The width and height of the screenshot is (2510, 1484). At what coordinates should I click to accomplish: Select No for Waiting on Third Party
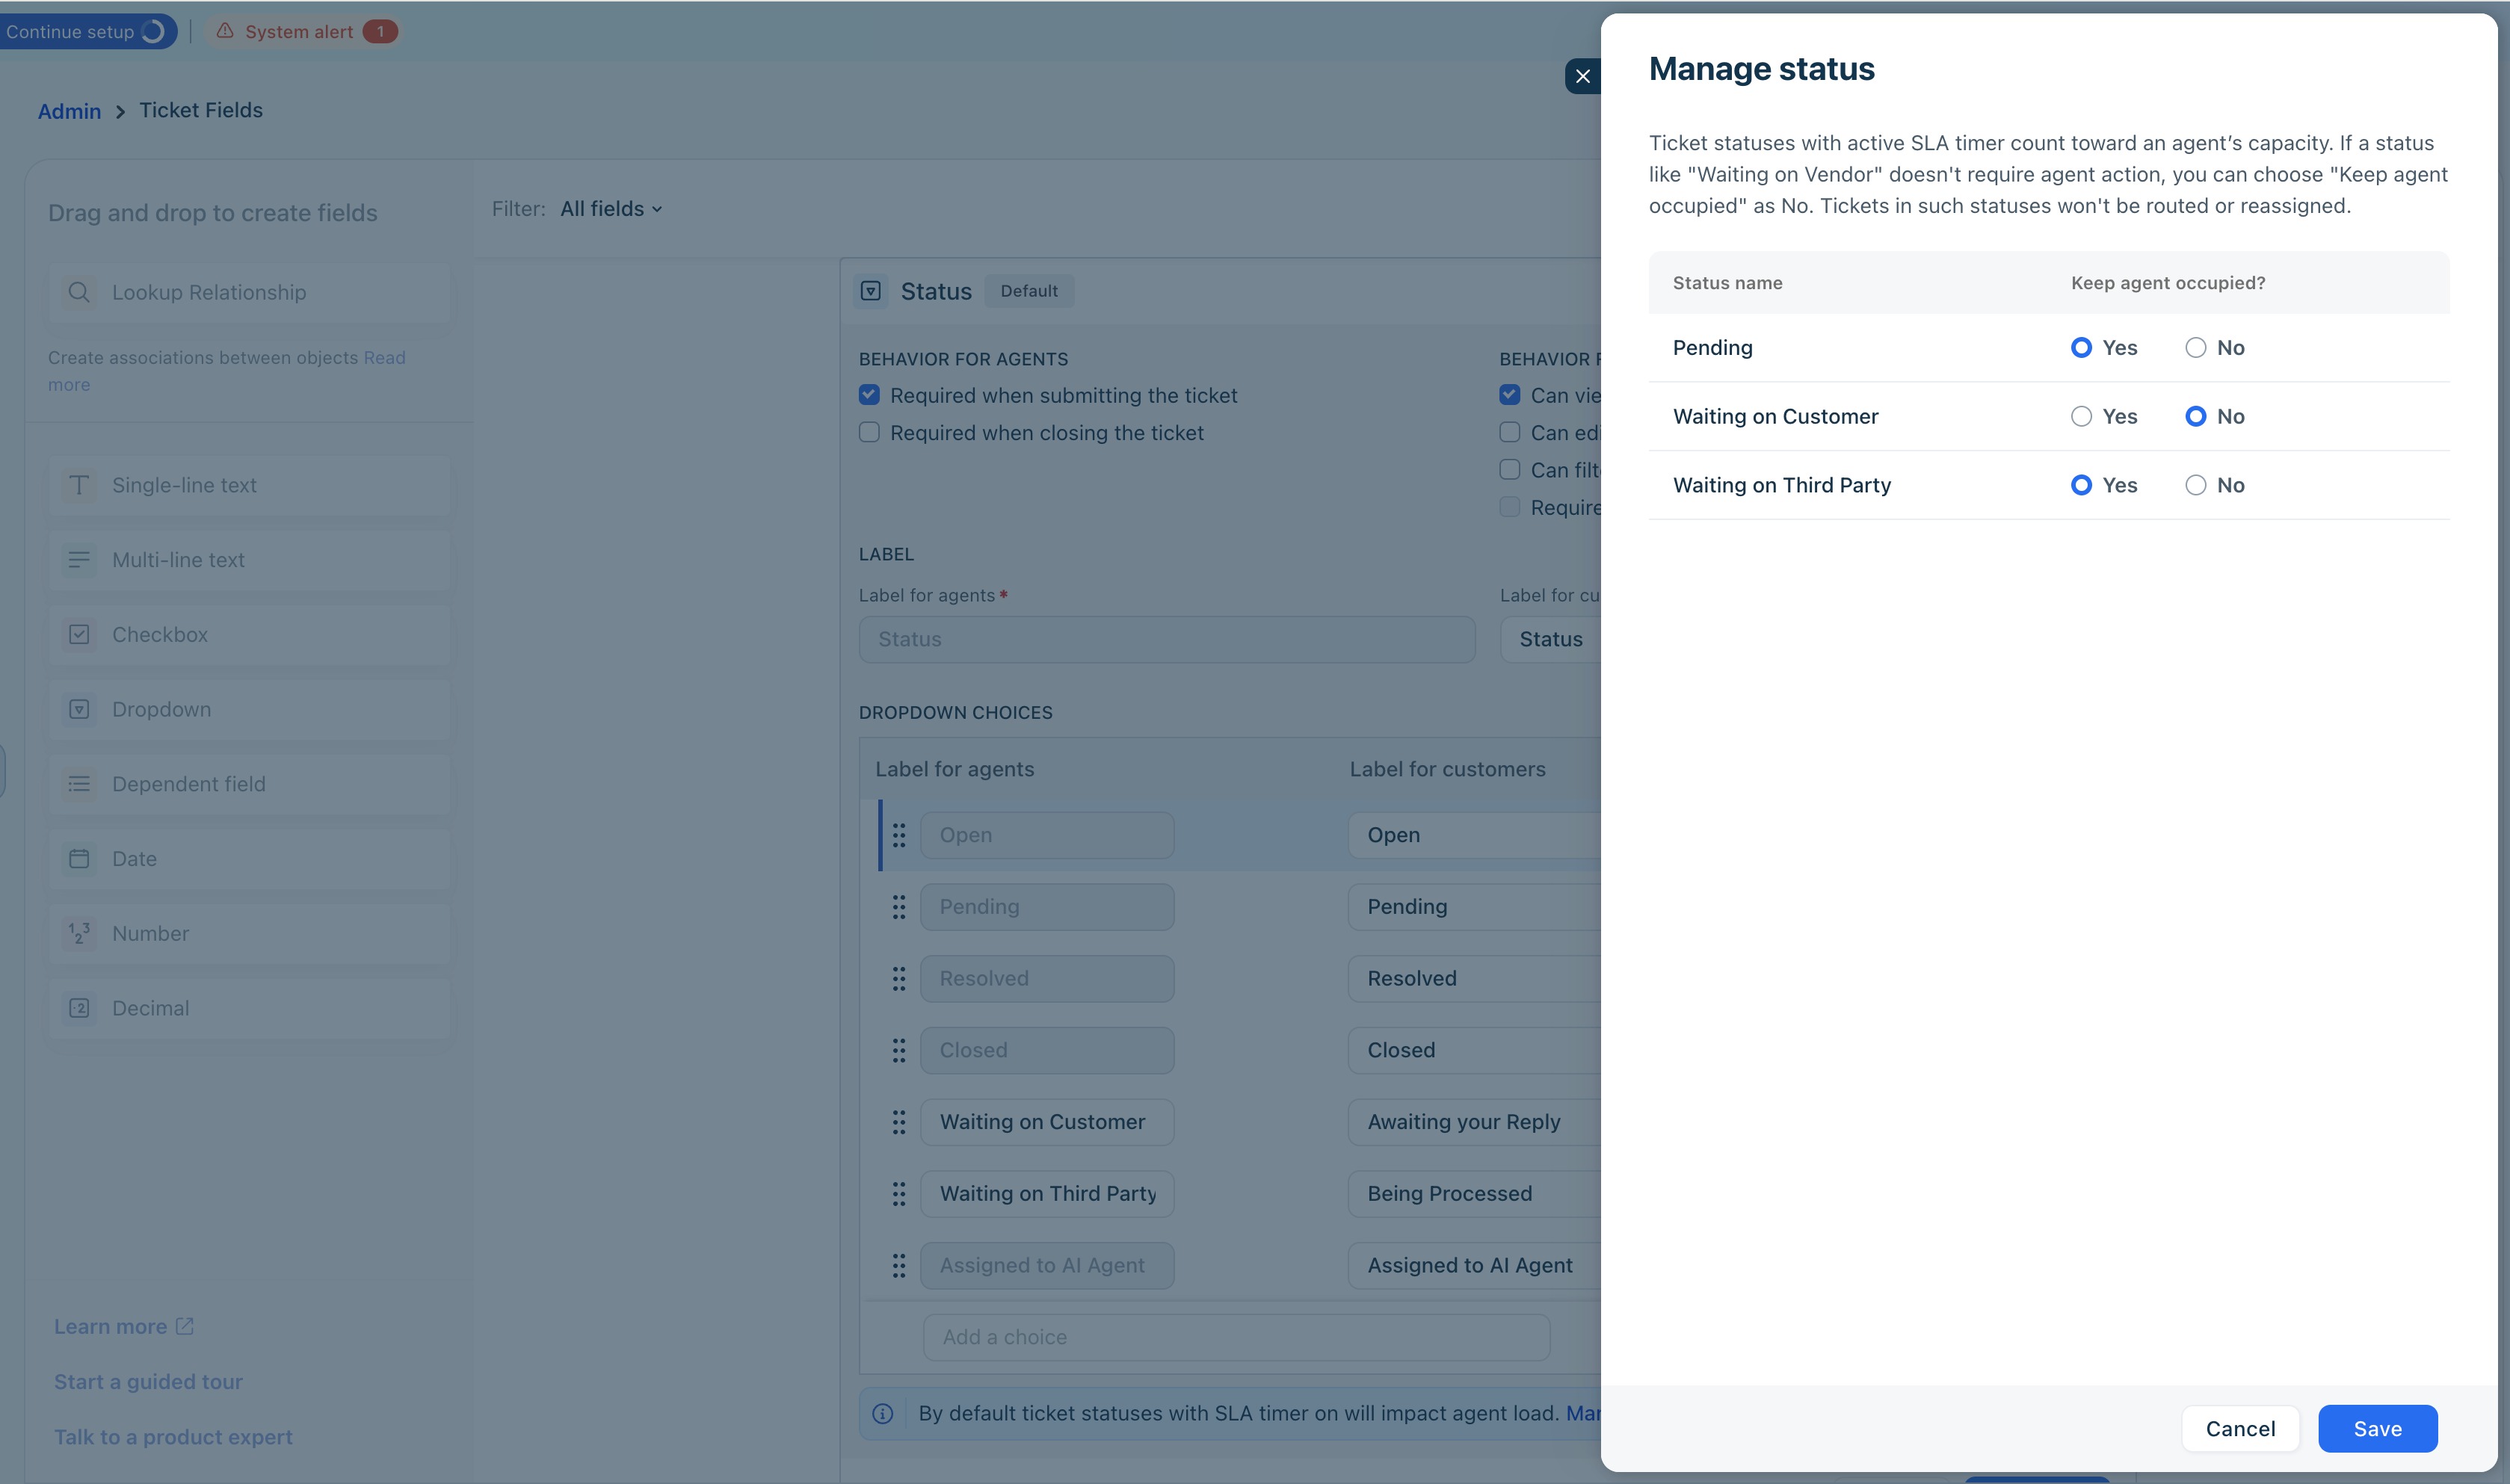[2195, 485]
